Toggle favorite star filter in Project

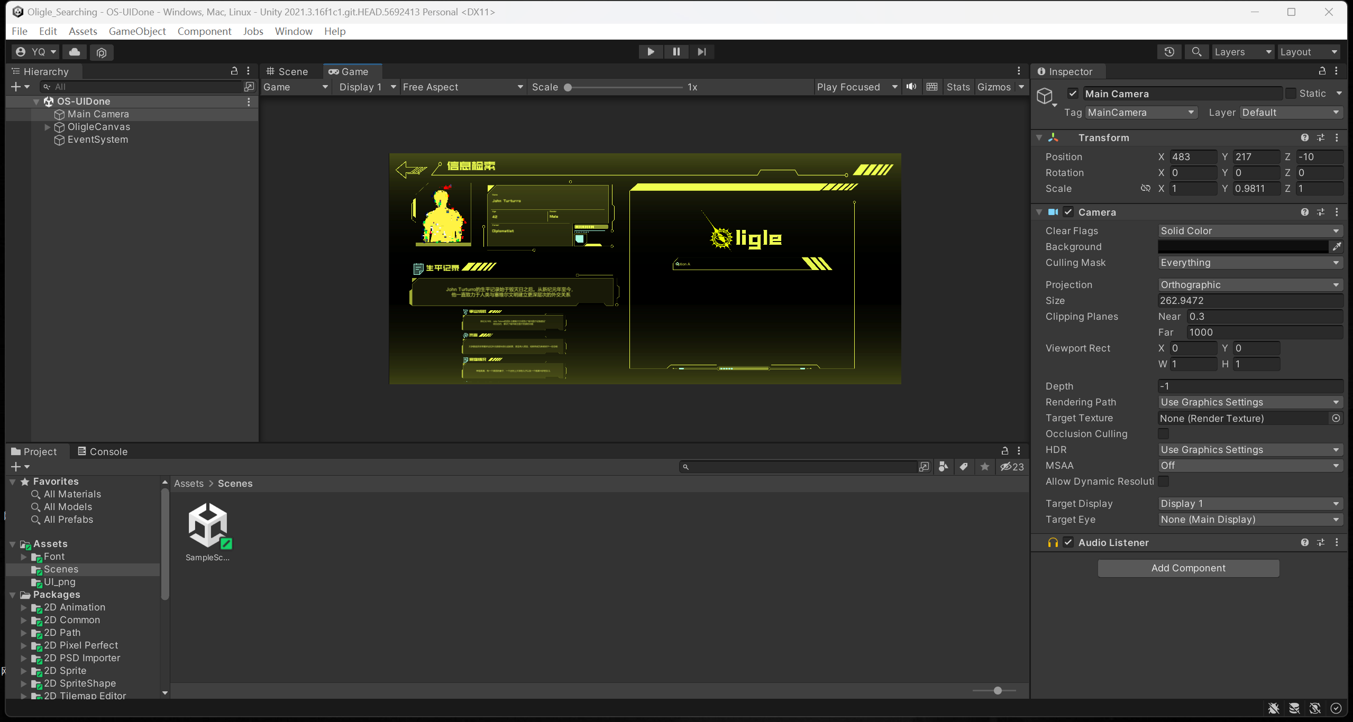(x=984, y=467)
